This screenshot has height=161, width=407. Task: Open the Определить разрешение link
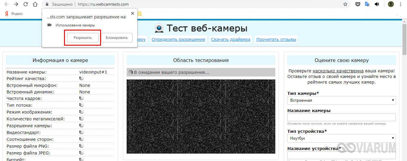point(178,39)
